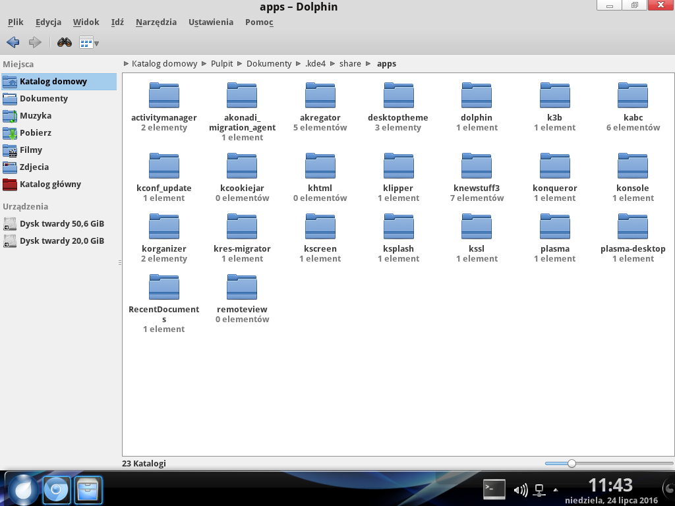The height and width of the screenshot is (506, 675).
Task: Select the konsole folder icon
Action: pyautogui.click(x=632, y=166)
